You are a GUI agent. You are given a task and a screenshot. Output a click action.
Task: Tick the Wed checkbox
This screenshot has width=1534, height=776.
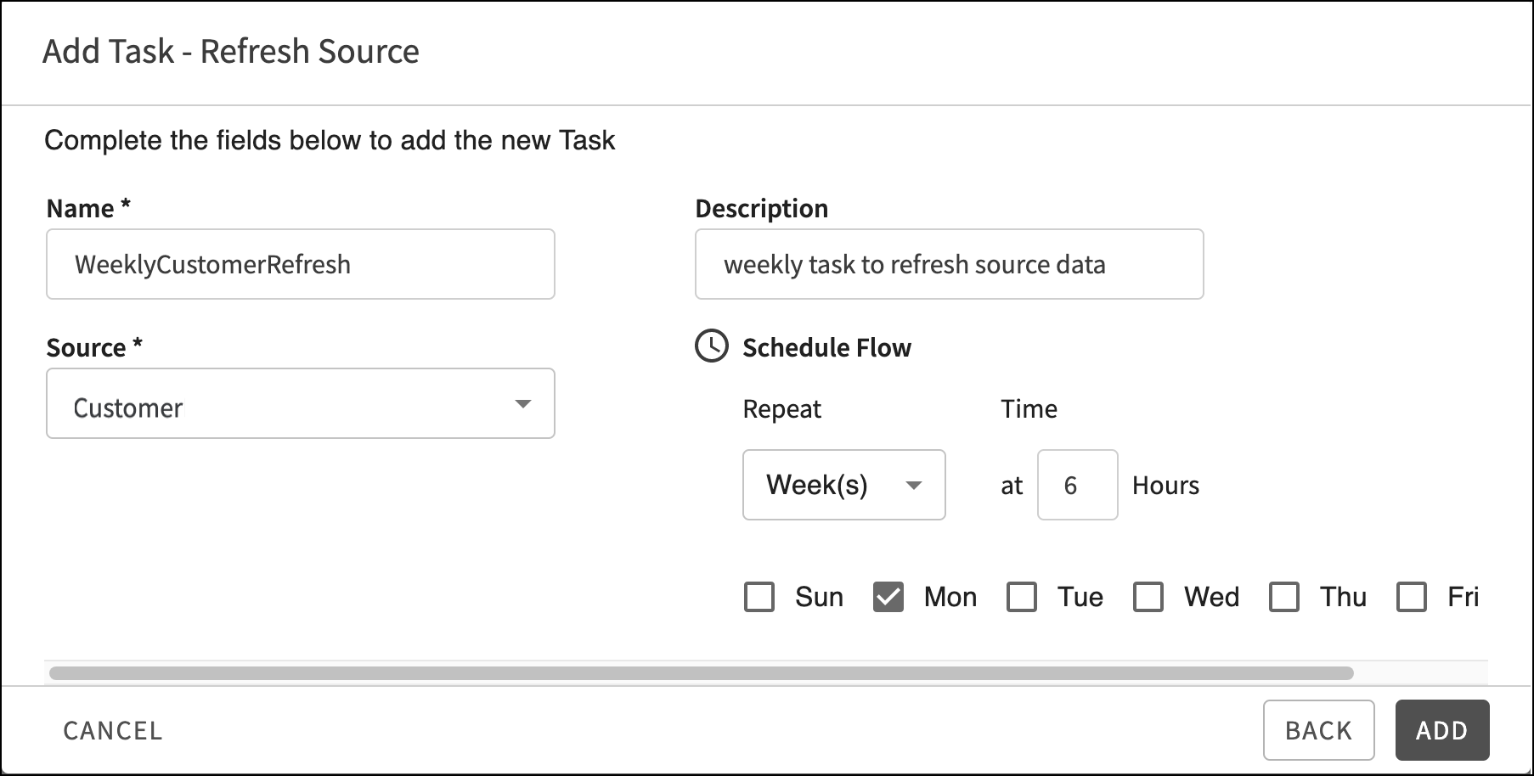[1148, 597]
